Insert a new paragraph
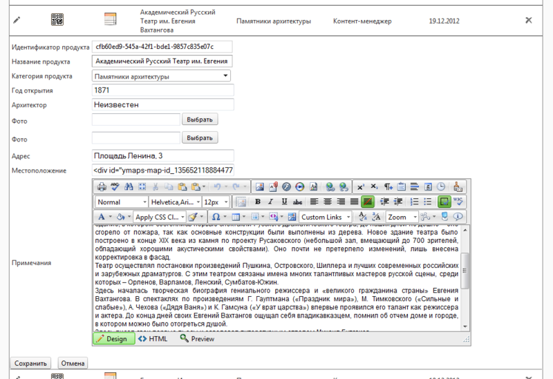The image size is (553, 379). click(388, 186)
